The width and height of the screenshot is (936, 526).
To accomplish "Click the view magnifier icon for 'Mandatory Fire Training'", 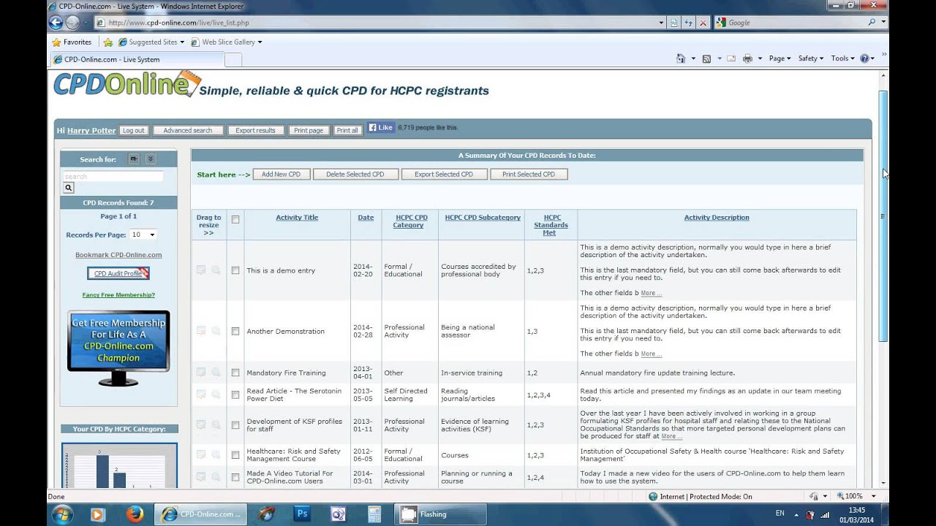I will coord(216,373).
